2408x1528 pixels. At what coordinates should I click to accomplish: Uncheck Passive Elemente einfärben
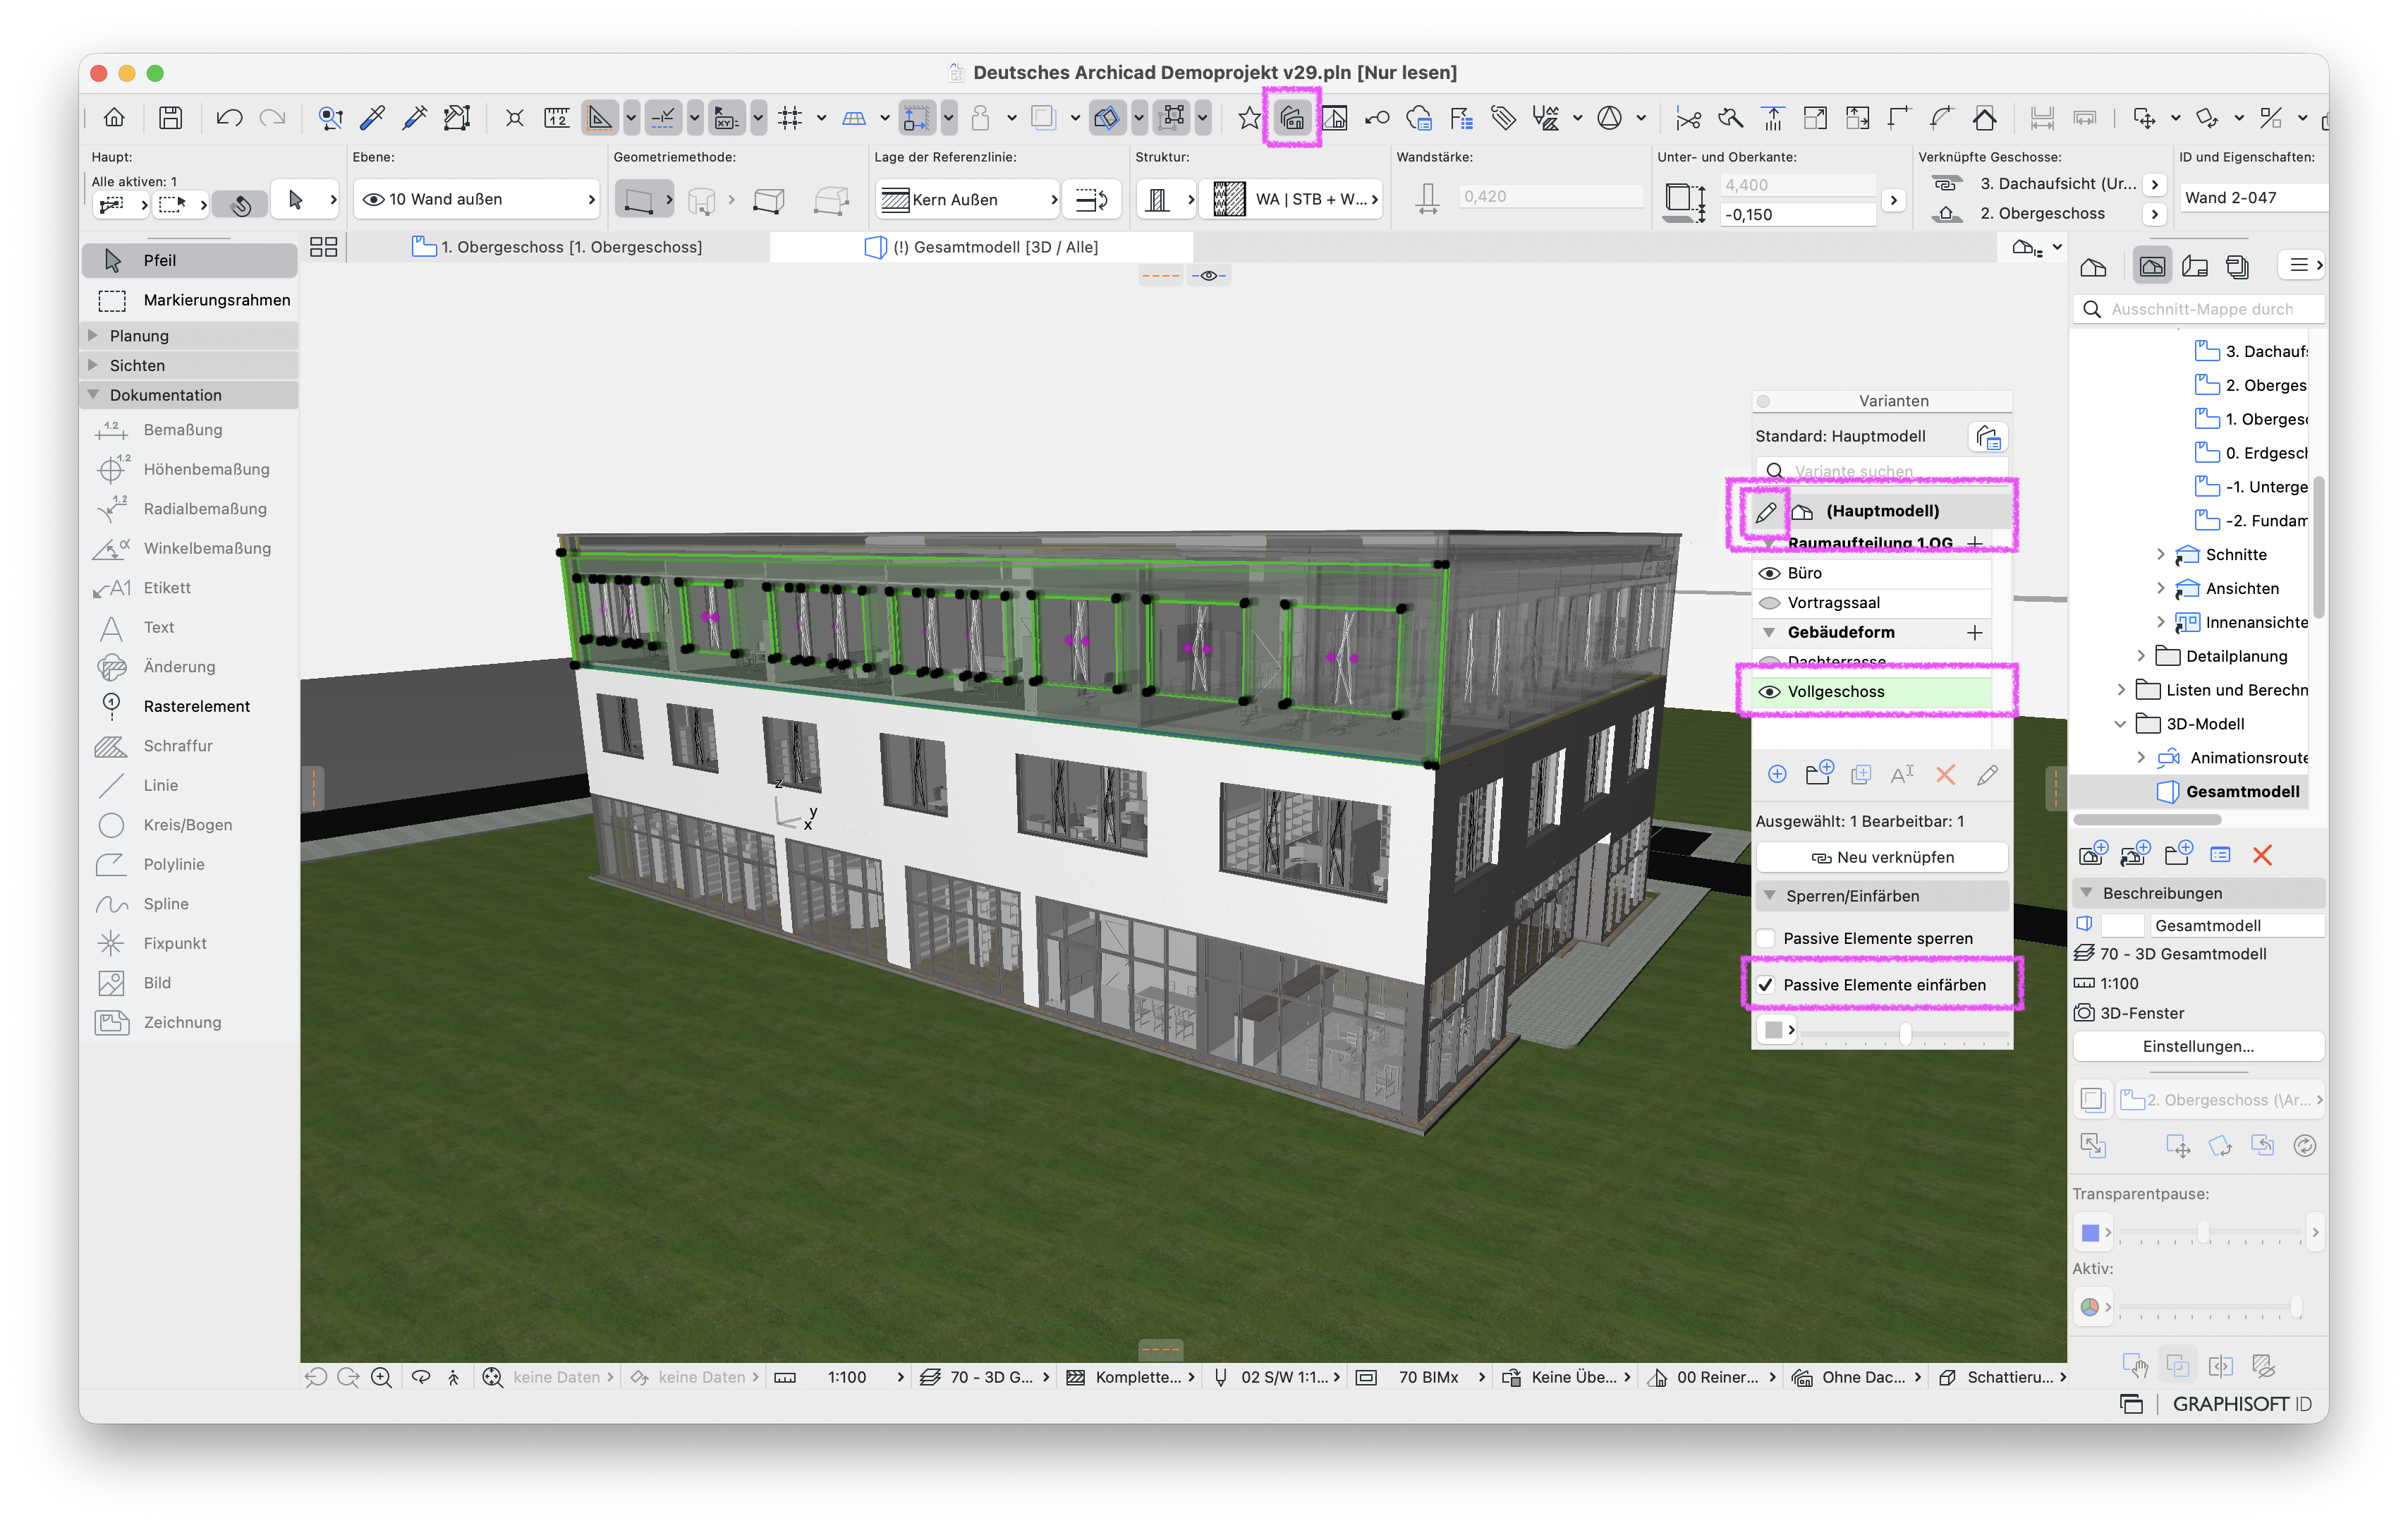pyautogui.click(x=1766, y=985)
